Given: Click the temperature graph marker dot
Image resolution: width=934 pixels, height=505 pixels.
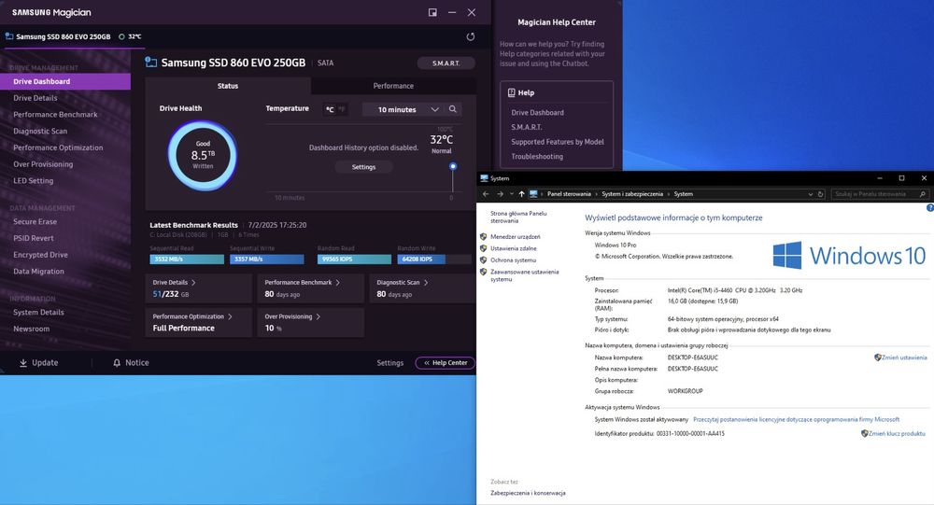Looking at the screenshot, I should click(x=453, y=167).
